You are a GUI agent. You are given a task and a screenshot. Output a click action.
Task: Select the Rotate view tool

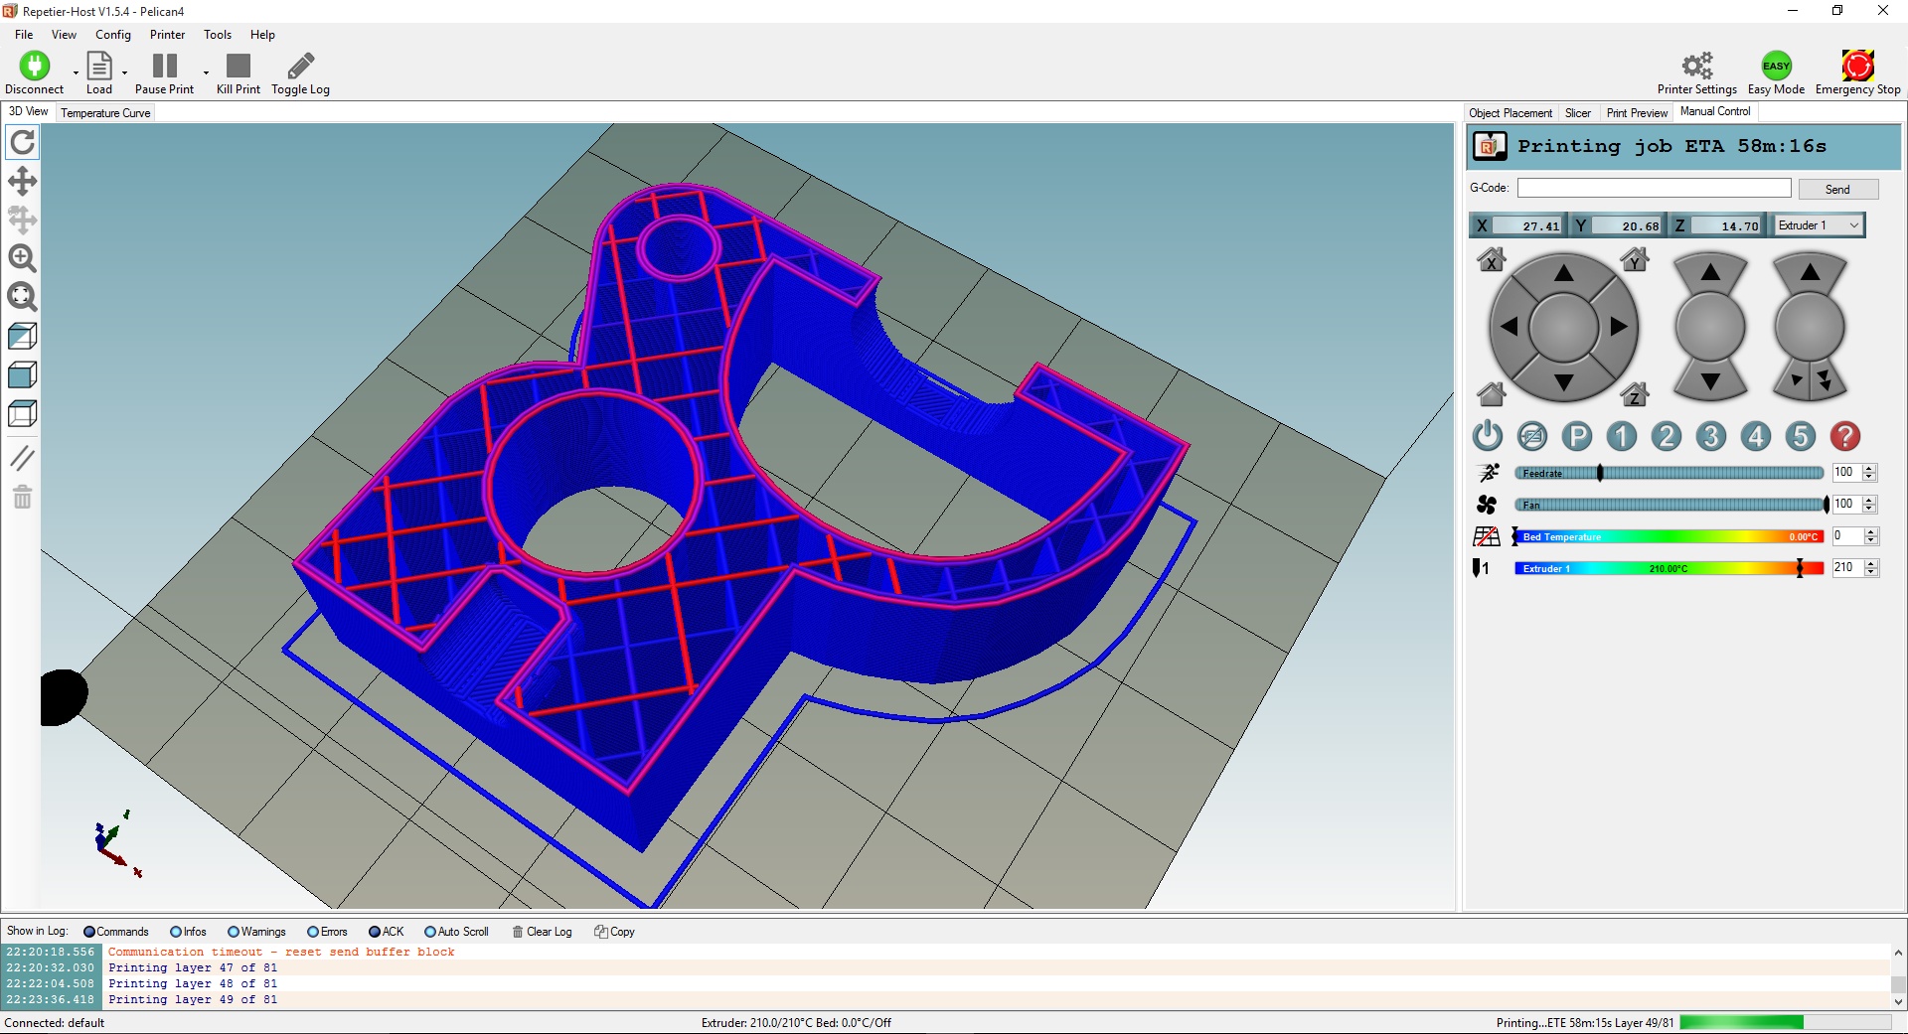click(22, 143)
